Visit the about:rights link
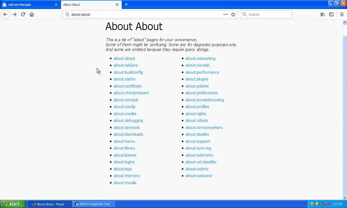The image size is (347, 208). [196, 114]
